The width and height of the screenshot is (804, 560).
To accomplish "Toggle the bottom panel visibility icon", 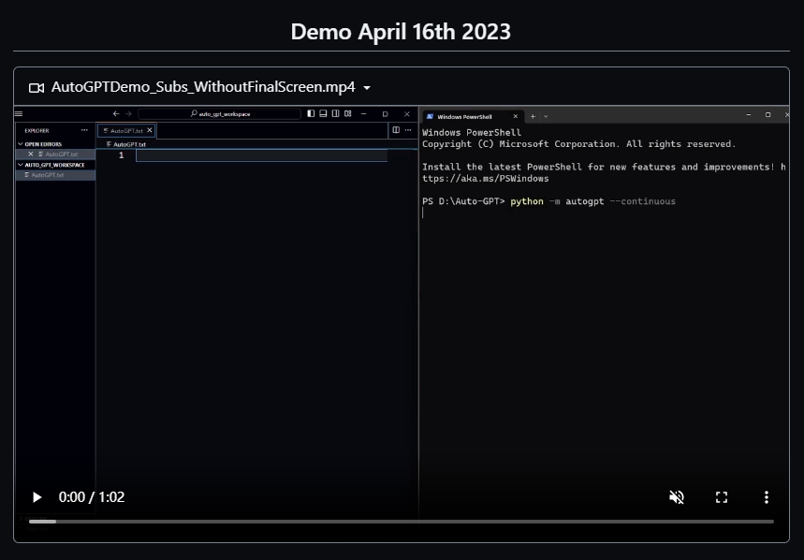I will (323, 113).
